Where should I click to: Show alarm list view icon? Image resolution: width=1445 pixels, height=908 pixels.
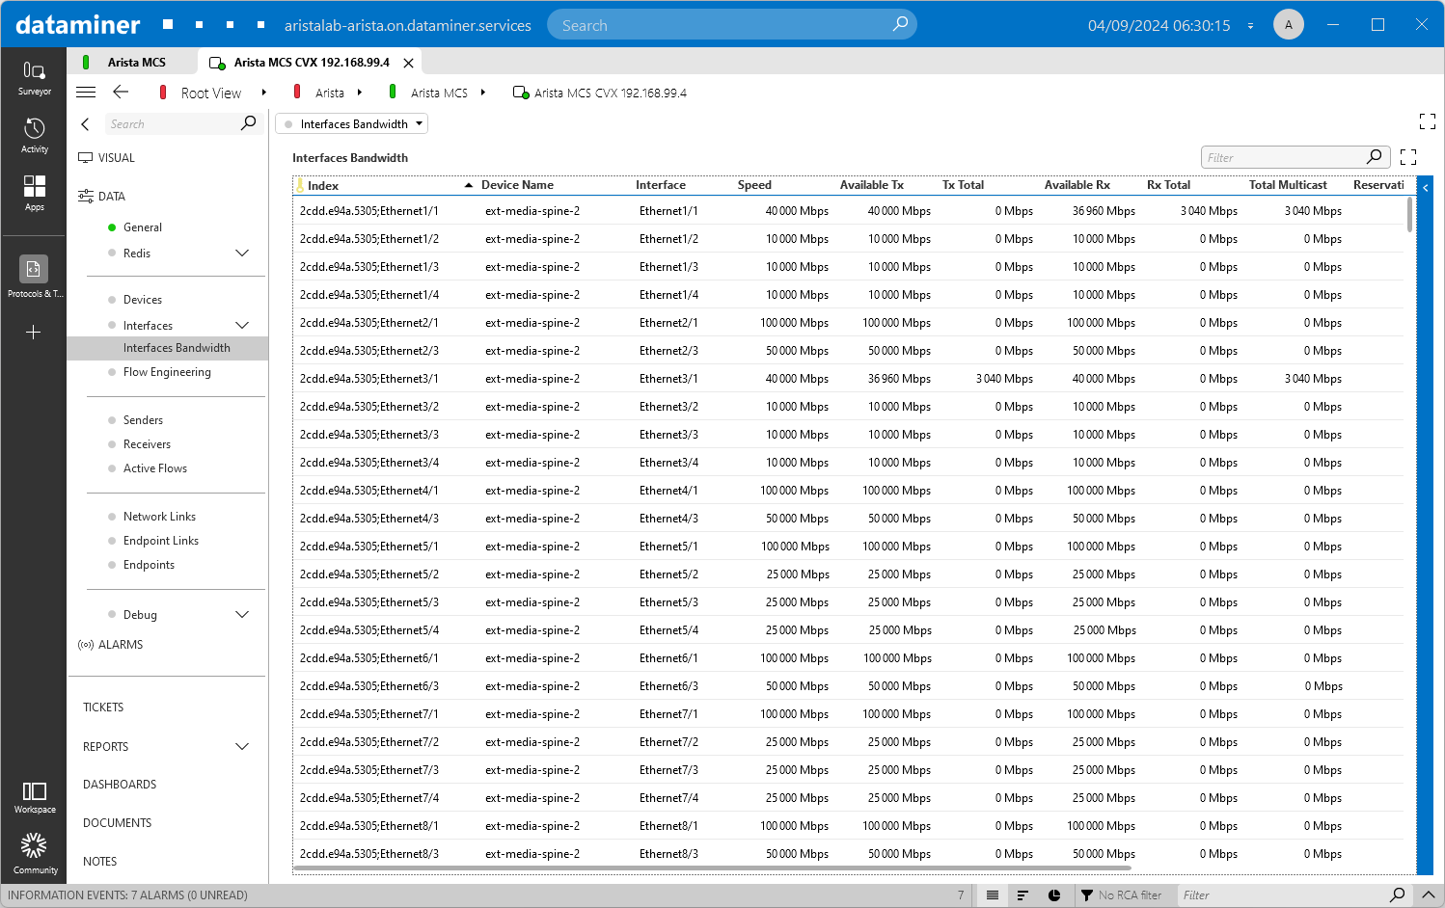click(x=992, y=895)
